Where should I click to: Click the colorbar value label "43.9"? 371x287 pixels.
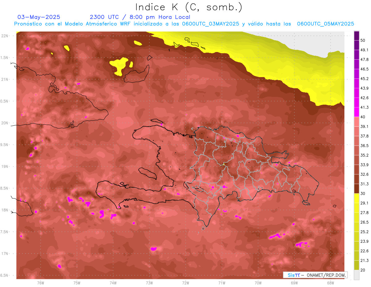[x=364, y=88]
